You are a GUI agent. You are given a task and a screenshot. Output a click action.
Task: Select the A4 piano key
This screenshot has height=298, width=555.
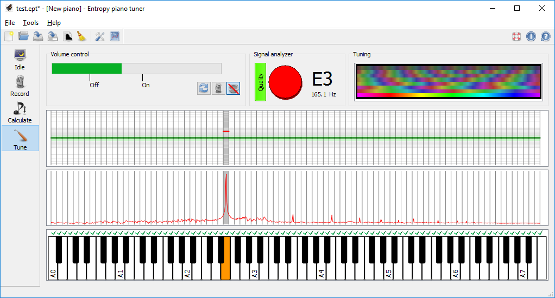pos(321,272)
